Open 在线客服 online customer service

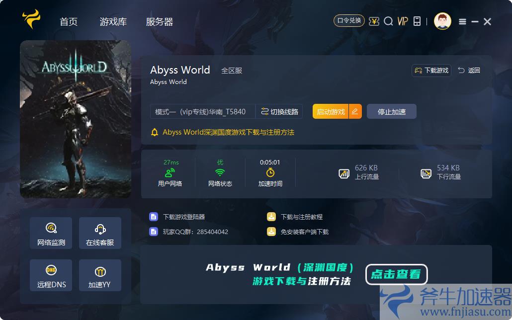click(99, 233)
